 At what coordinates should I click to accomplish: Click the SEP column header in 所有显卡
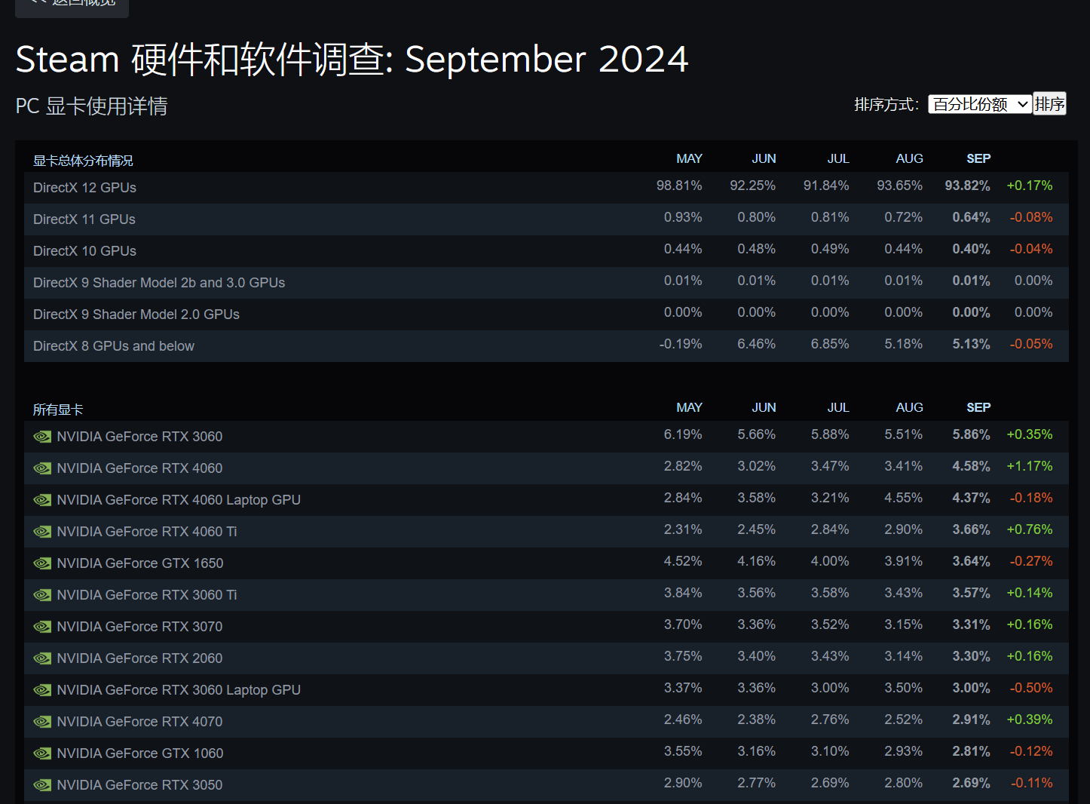(x=978, y=407)
